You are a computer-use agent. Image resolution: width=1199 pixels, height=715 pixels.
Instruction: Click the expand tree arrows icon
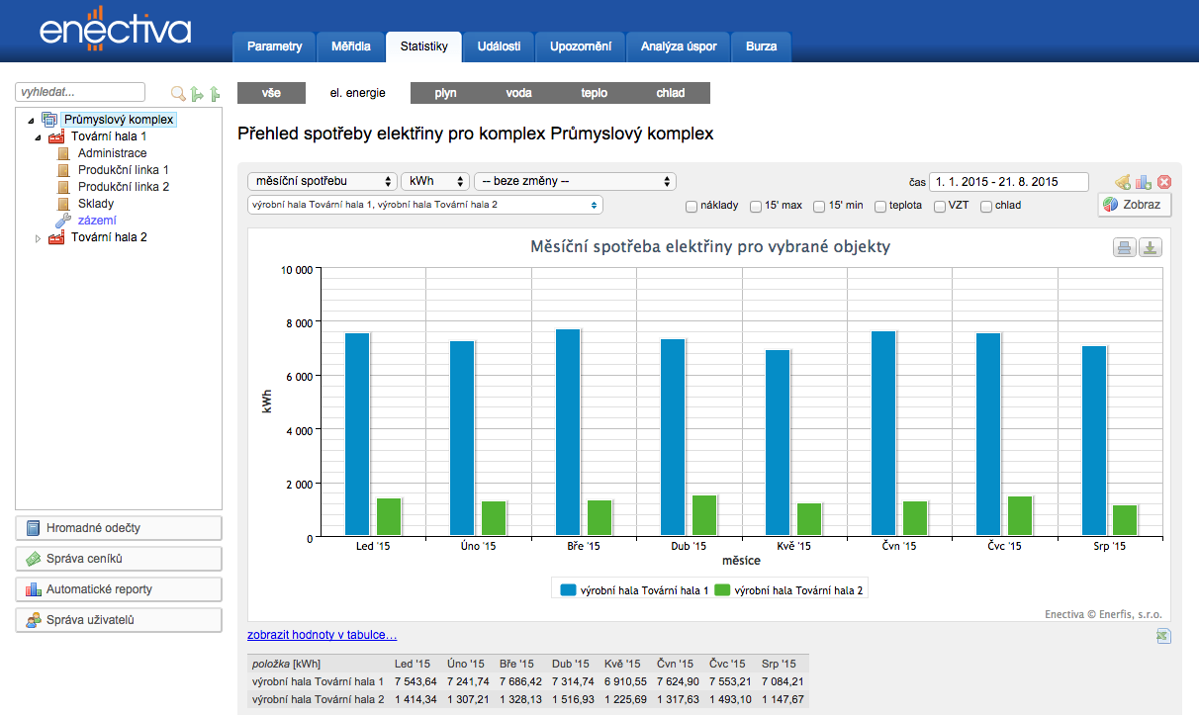click(x=197, y=94)
